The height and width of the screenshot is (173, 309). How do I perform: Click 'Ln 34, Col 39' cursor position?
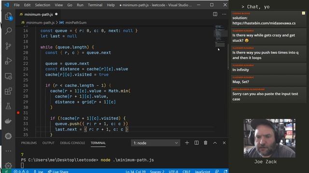point(136,172)
